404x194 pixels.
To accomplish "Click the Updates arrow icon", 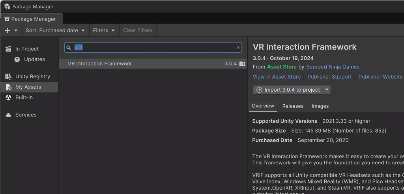I will coord(17,59).
